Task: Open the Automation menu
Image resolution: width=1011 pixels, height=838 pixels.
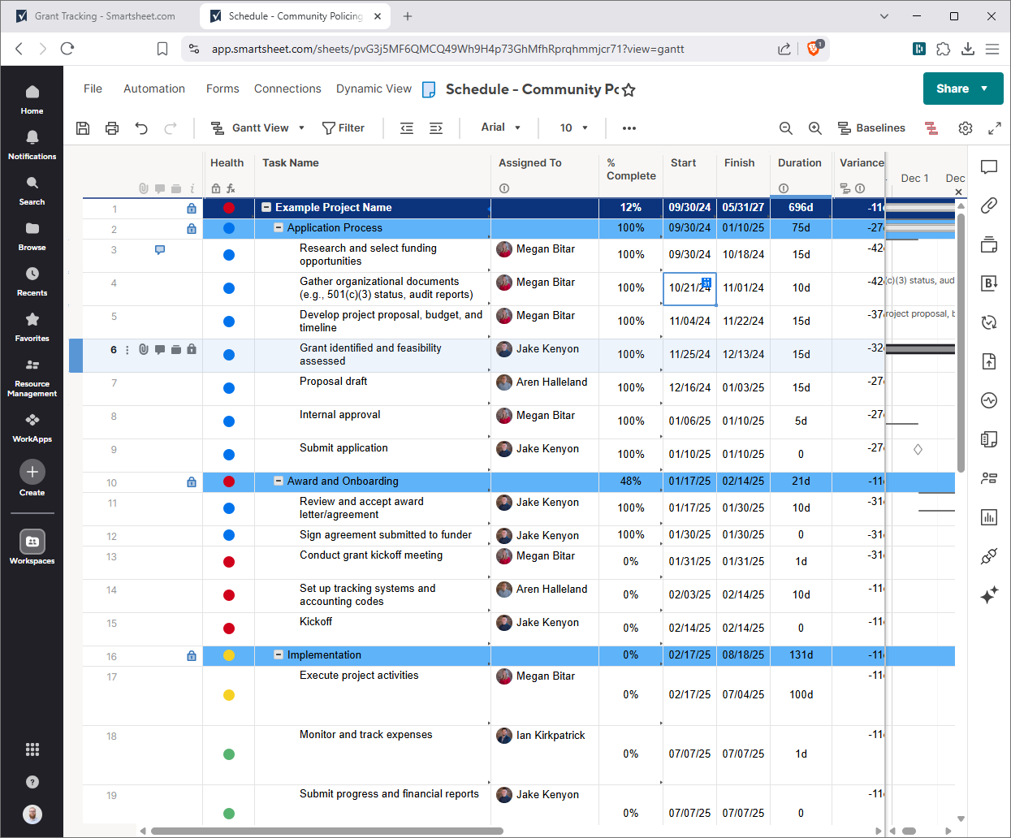Action: (153, 88)
